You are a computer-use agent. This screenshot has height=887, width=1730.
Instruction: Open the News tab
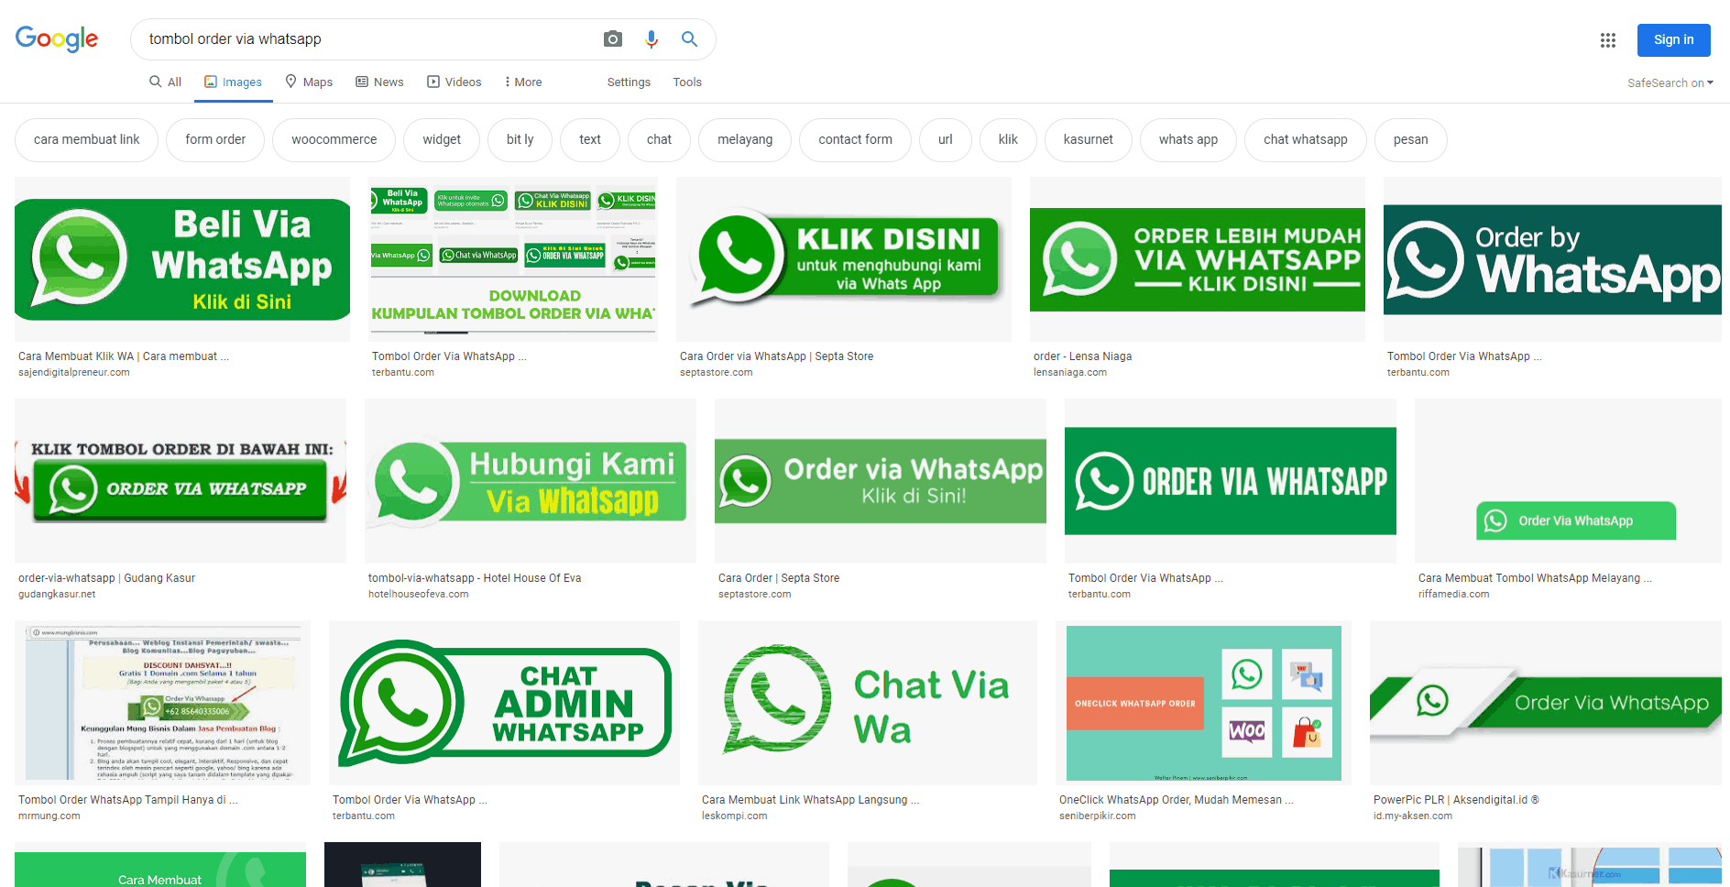click(x=379, y=82)
